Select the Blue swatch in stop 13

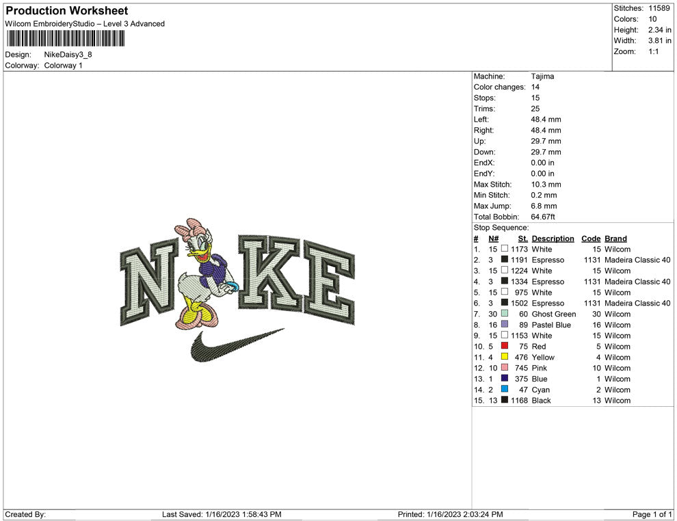(504, 379)
